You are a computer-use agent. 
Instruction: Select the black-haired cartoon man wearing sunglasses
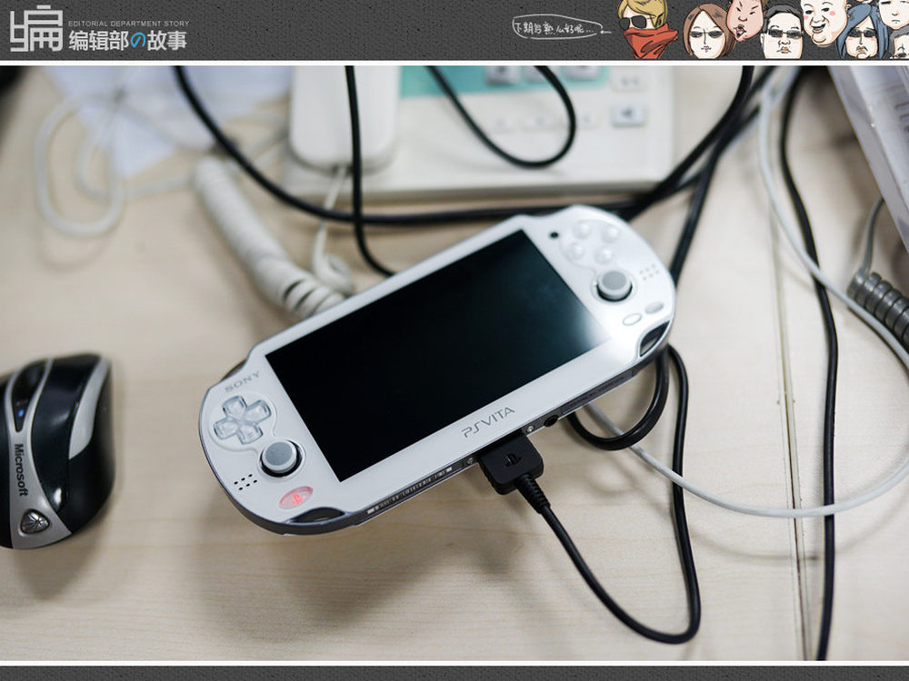click(x=781, y=34)
